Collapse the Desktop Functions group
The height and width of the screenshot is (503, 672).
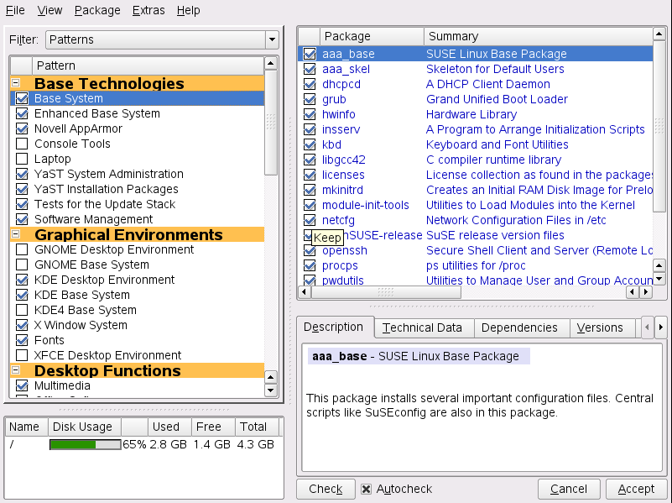tap(16, 370)
